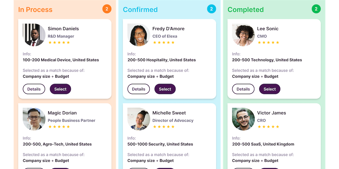Click the Completed column heading
The width and height of the screenshot is (339, 169).
246,10
